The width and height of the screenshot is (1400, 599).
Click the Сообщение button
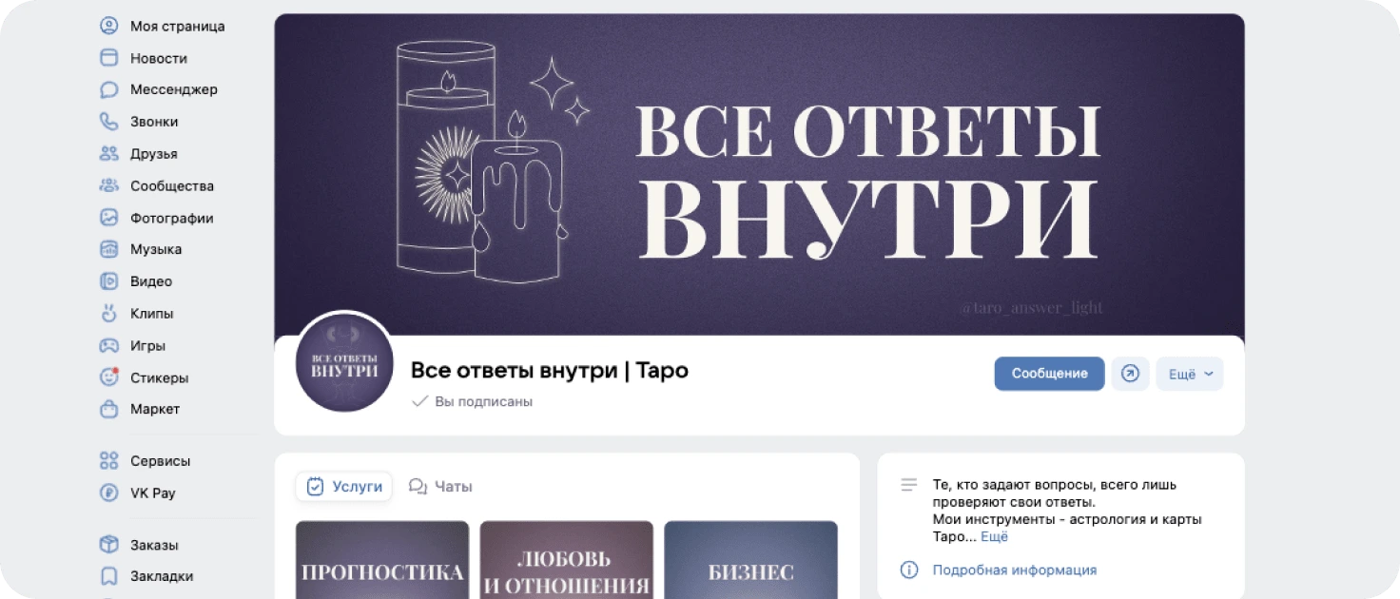coord(1049,374)
